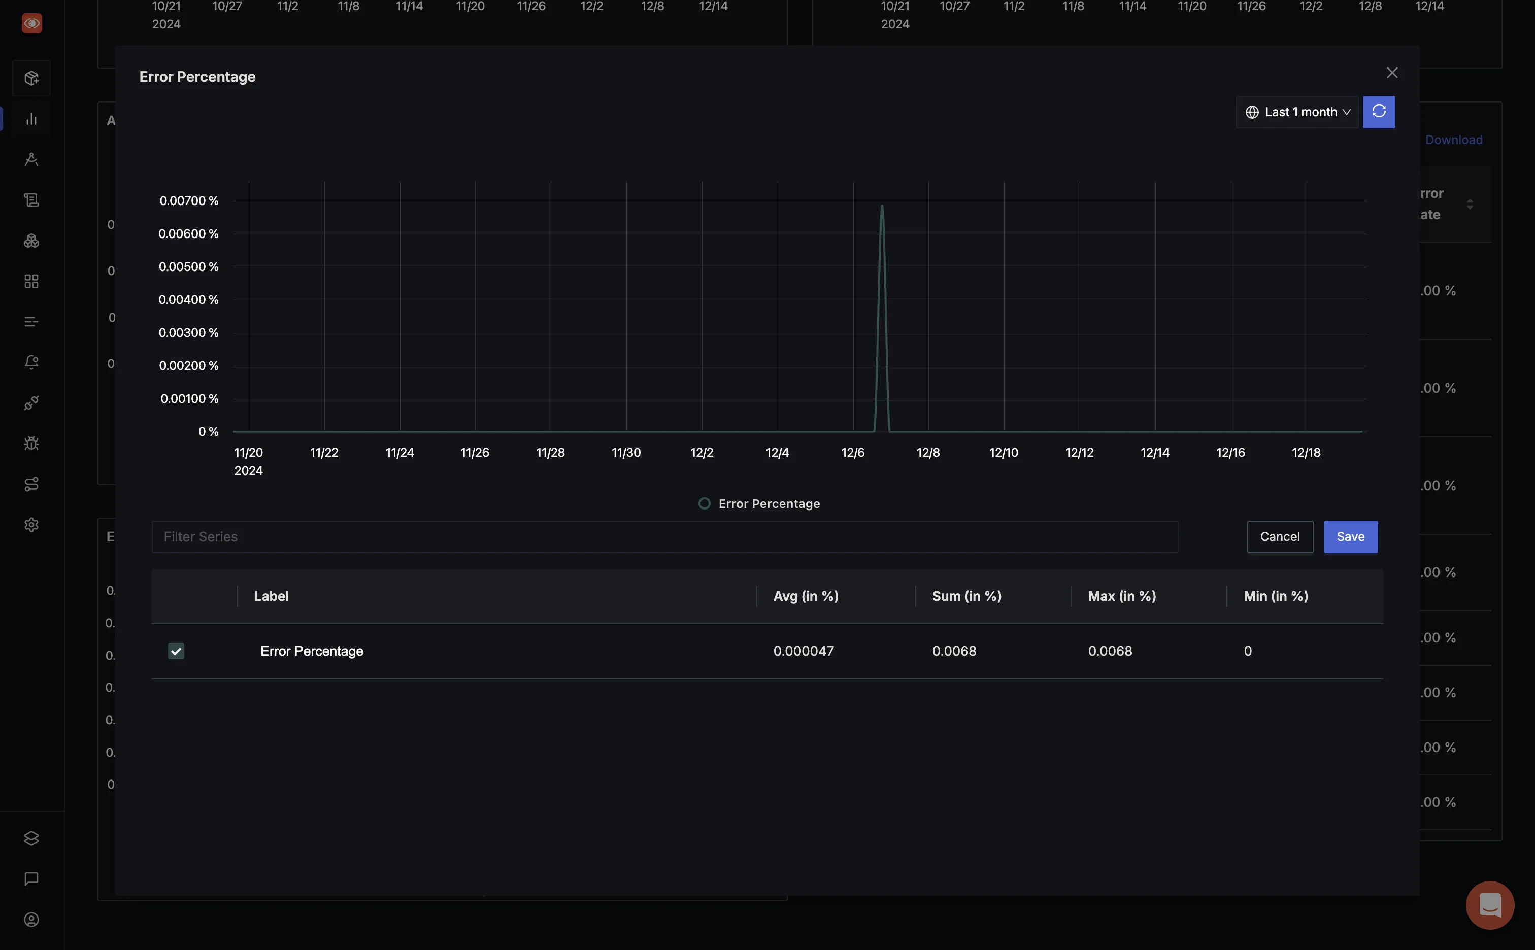Open the user account profile icon
The image size is (1535, 950).
pyautogui.click(x=31, y=919)
